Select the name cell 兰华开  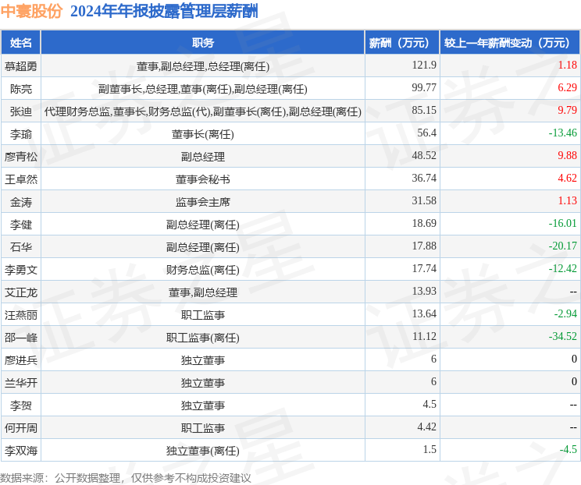click(21, 383)
